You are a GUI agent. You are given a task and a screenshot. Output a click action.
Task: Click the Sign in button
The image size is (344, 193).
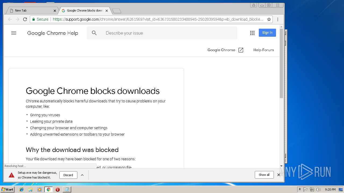click(267, 33)
